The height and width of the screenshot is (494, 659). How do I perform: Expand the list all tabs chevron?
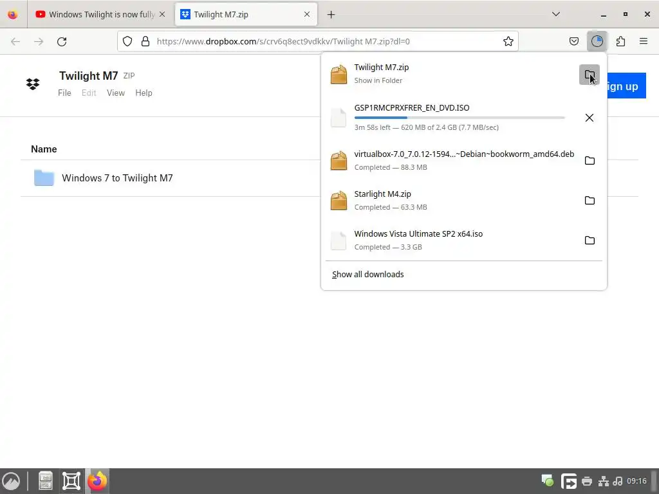coord(555,14)
